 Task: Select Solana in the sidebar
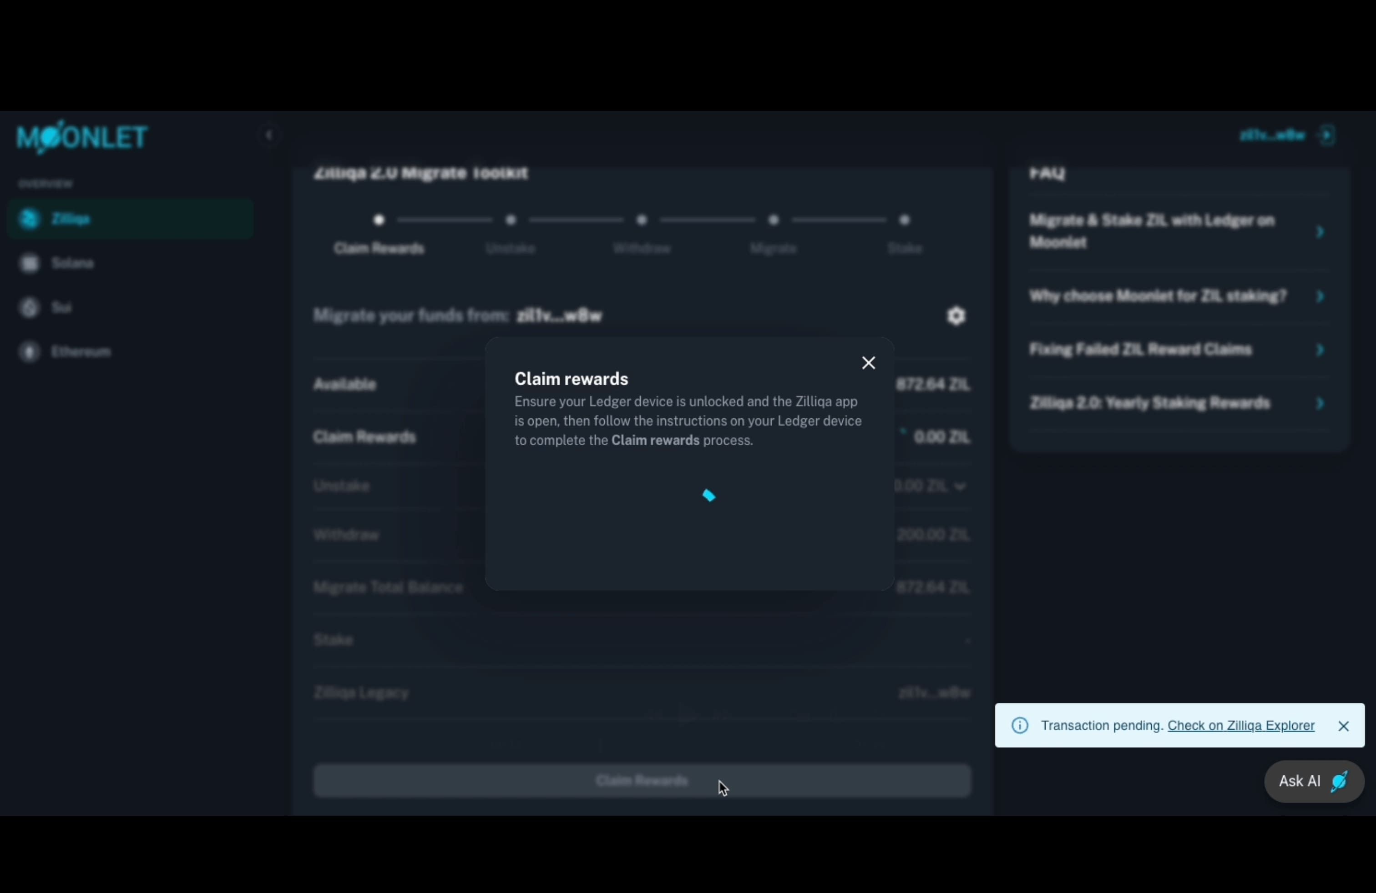point(131,263)
